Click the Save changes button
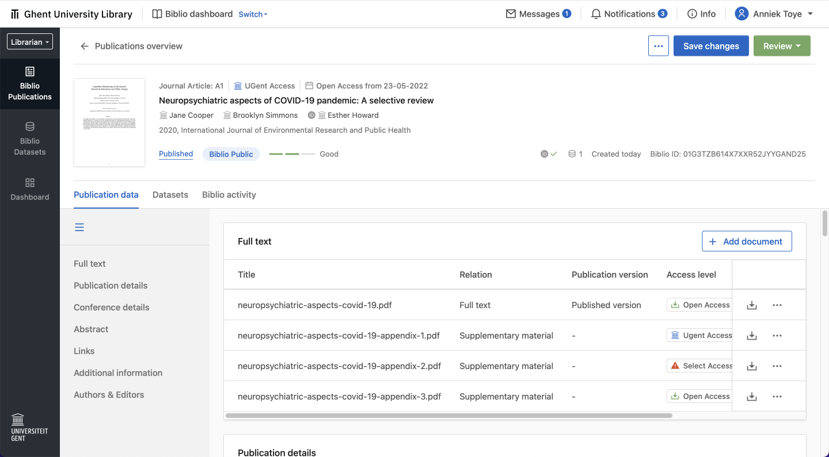The width and height of the screenshot is (829, 457). pos(711,45)
